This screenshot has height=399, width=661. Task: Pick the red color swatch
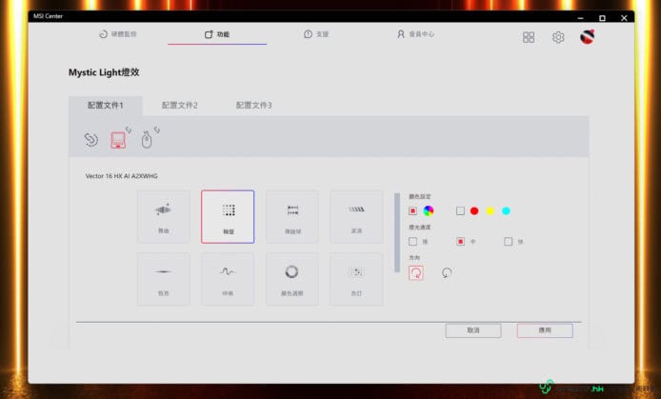pos(474,210)
